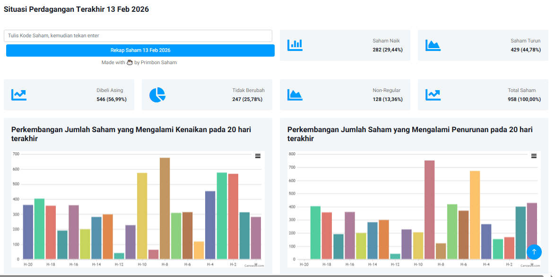This screenshot has height=277, width=555.
Task: Focus the Tulis Kode Saham input field
Action: click(138, 36)
